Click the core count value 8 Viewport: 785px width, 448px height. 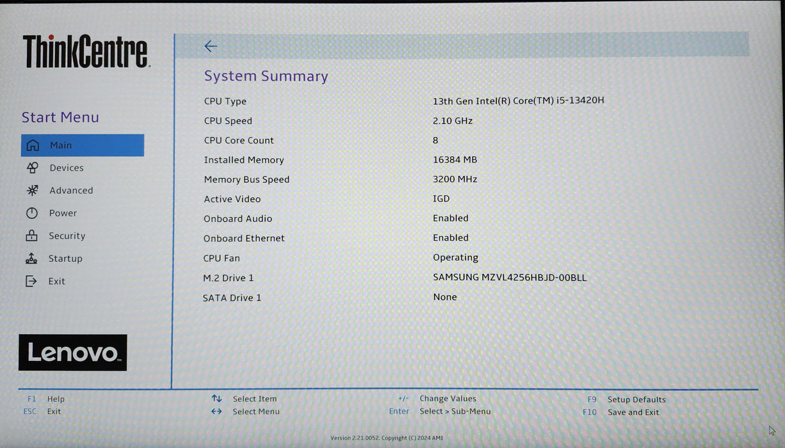(435, 140)
